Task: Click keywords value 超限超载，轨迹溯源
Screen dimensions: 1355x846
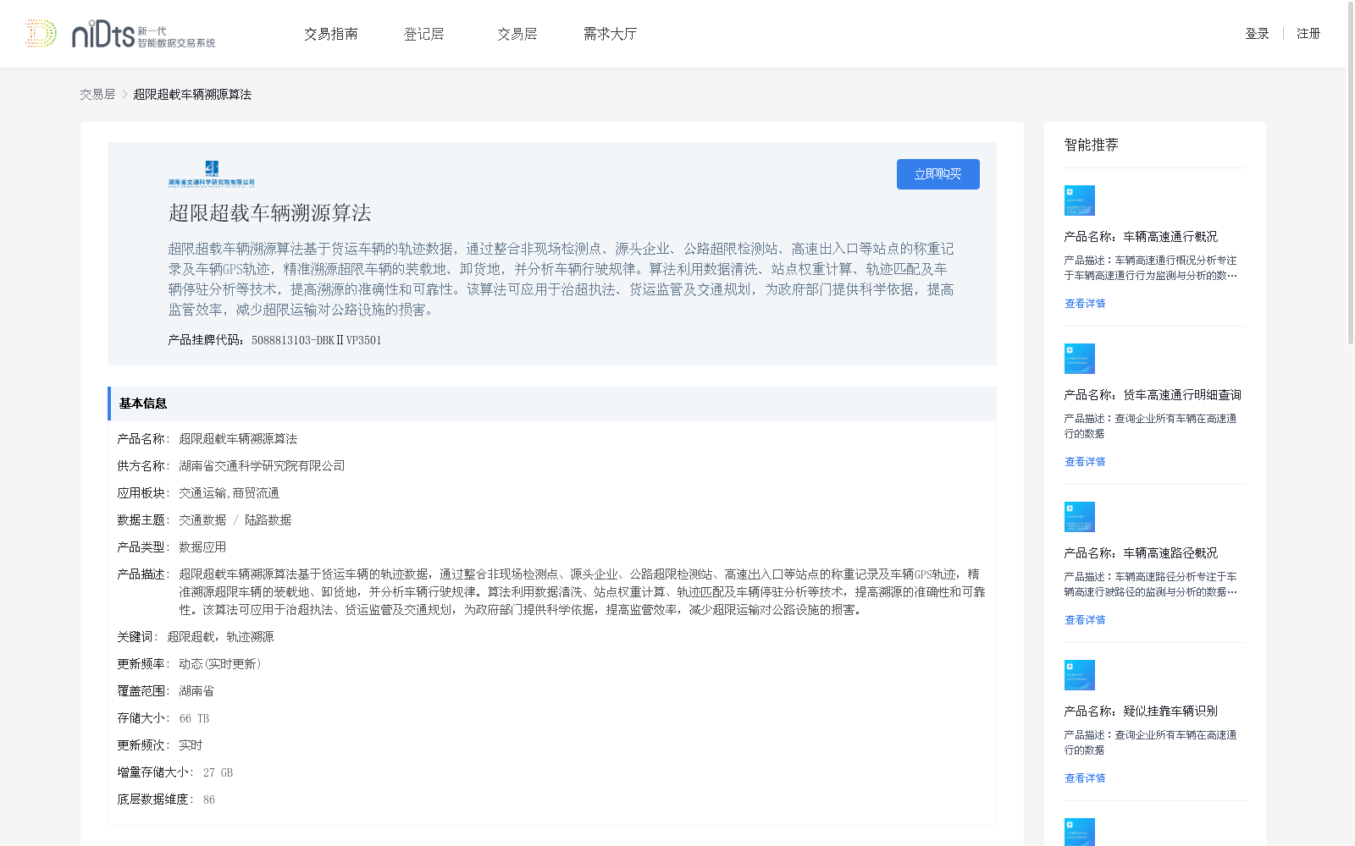Action: pyautogui.click(x=220, y=637)
